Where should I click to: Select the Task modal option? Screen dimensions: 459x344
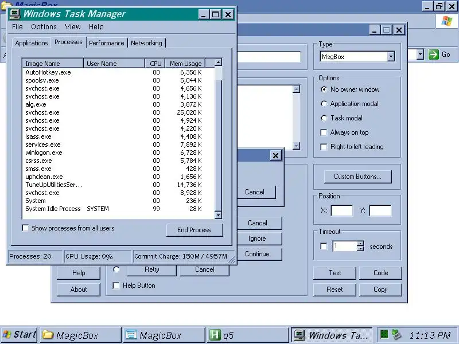tap(324, 118)
